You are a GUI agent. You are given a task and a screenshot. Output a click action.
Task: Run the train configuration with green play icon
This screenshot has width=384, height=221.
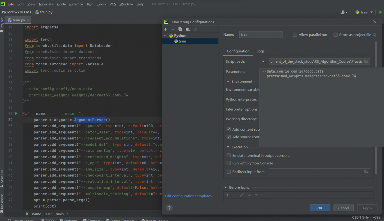tap(381, 12)
